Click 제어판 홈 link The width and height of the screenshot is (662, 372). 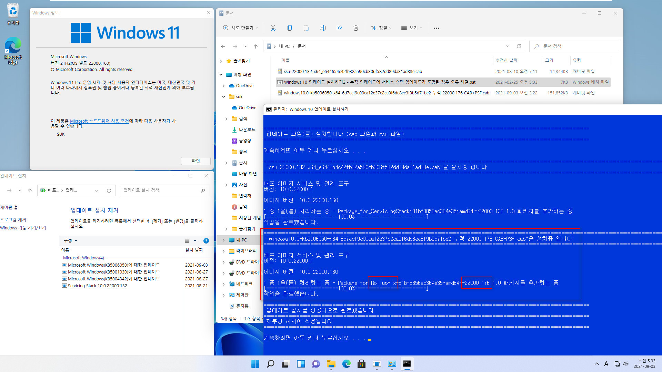tap(9, 207)
